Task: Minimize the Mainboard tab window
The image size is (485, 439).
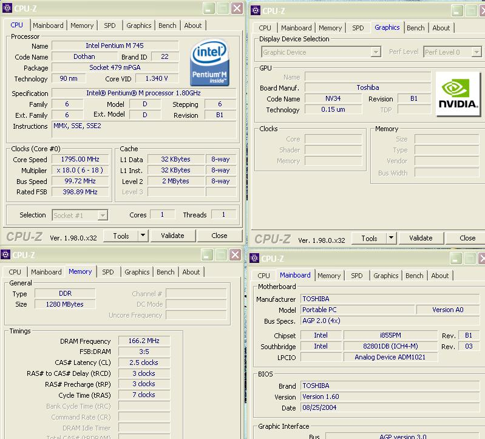Action: [456, 258]
